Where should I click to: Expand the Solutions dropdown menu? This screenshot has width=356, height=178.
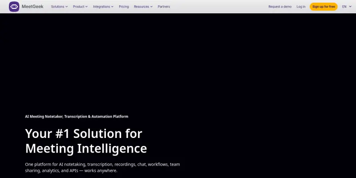(59, 7)
